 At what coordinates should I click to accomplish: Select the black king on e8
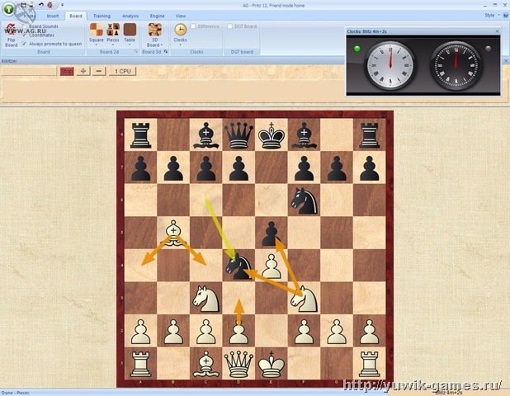(x=272, y=134)
